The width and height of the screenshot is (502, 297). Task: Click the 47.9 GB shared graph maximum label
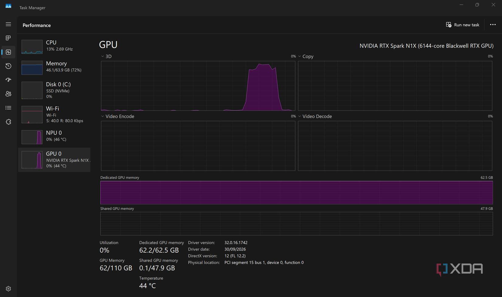point(486,209)
